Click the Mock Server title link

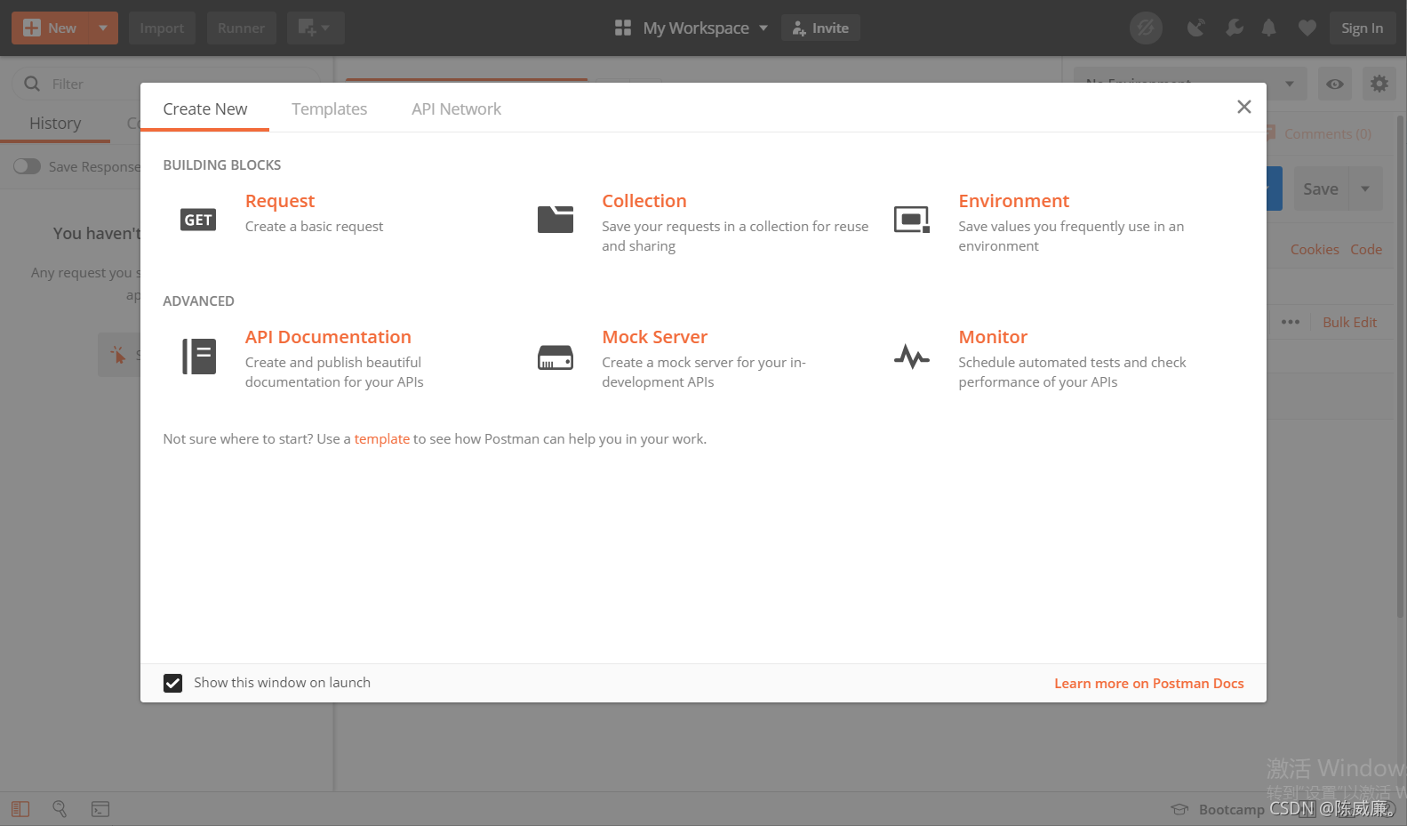click(654, 337)
